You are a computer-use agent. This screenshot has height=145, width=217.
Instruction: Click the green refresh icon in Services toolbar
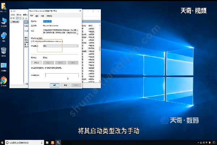pos(23,18)
